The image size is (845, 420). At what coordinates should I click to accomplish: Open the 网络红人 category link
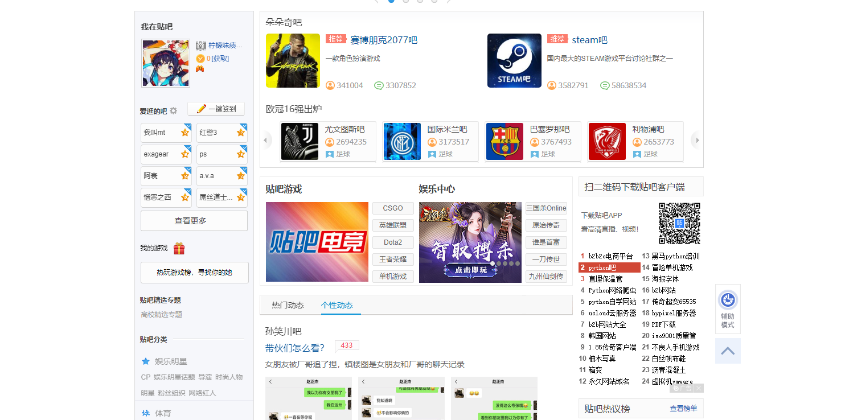202,393
